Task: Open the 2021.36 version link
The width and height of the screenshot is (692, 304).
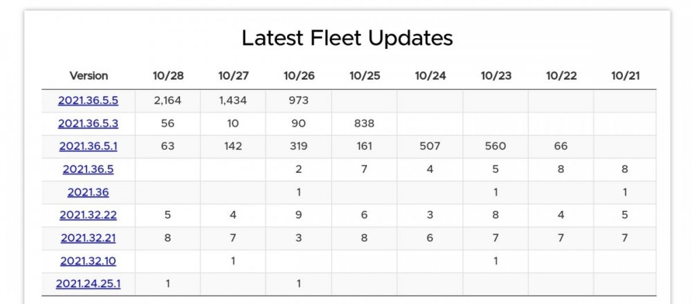Action: click(89, 192)
